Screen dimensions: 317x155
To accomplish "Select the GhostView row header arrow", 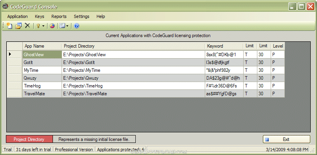I will coord(15,54).
